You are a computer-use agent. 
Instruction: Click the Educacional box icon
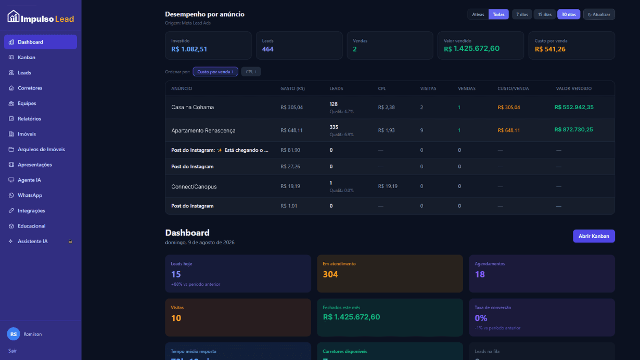[11, 226]
